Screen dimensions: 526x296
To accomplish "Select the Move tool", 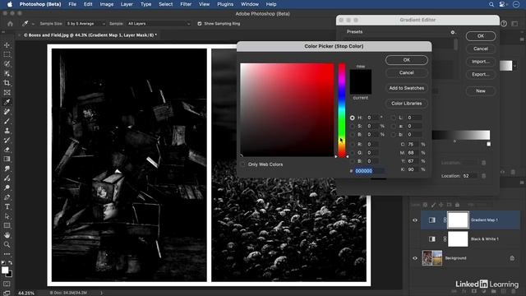I will point(7,45).
